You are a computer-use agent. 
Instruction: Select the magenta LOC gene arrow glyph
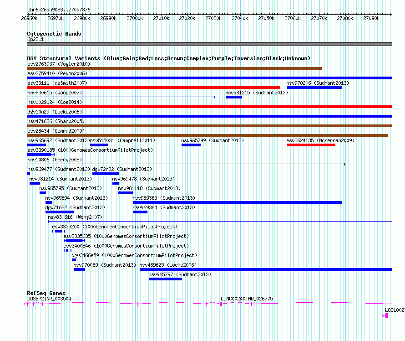pos(385,315)
